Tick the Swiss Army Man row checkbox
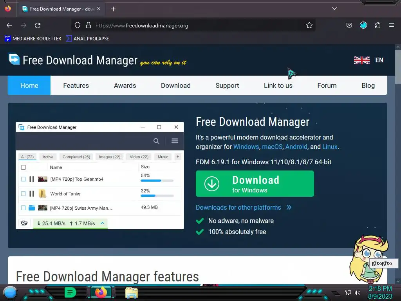The height and width of the screenshot is (301, 401). pos(23,208)
